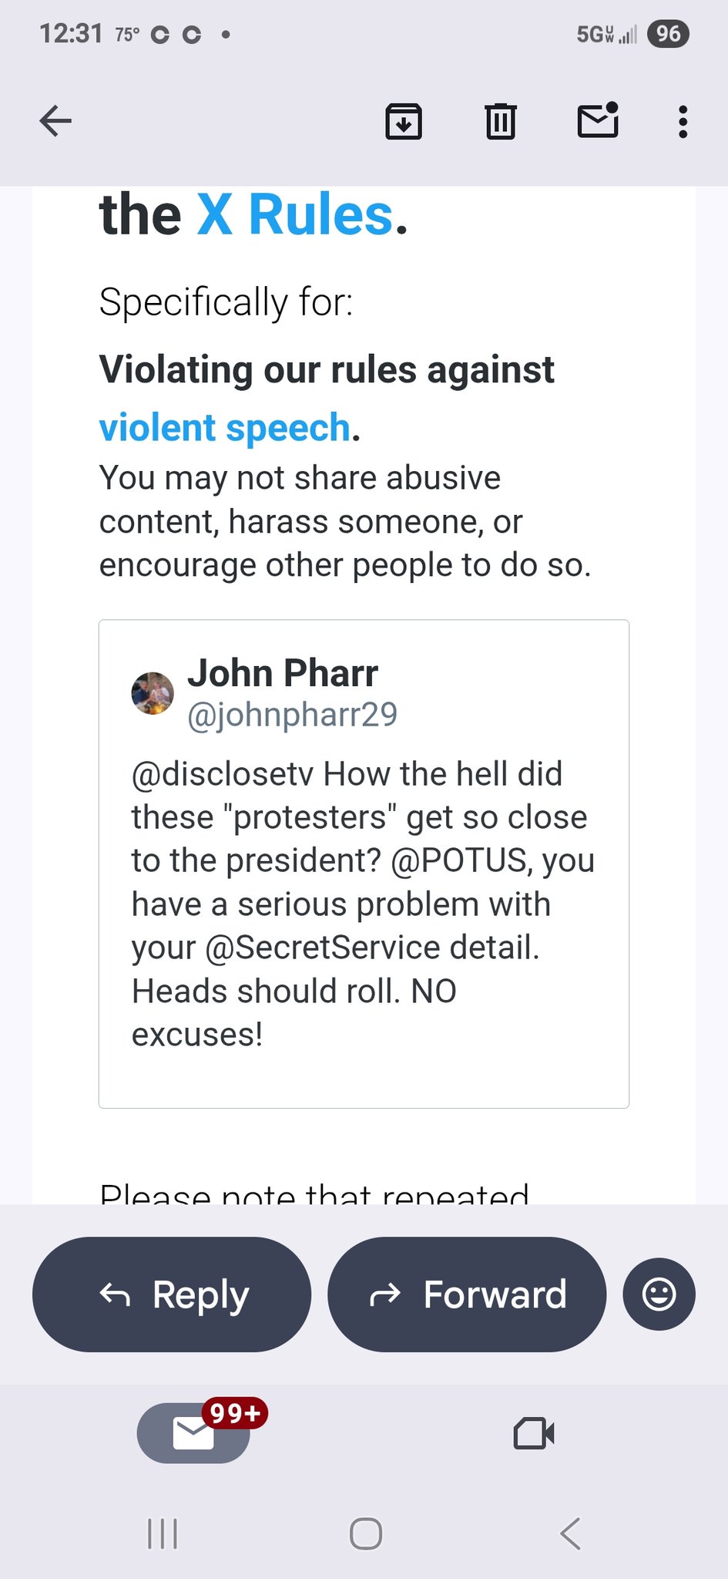Viewport: 728px width, 1579px height.
Task: Open the three-dot more options menu
Action: pyautogui.click(x=683, y=122)
